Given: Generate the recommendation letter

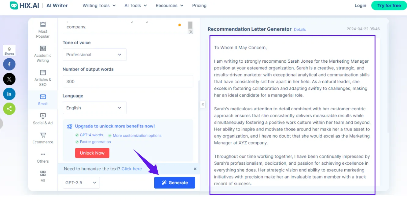Looking at the screenshot, I should (174, 182).
